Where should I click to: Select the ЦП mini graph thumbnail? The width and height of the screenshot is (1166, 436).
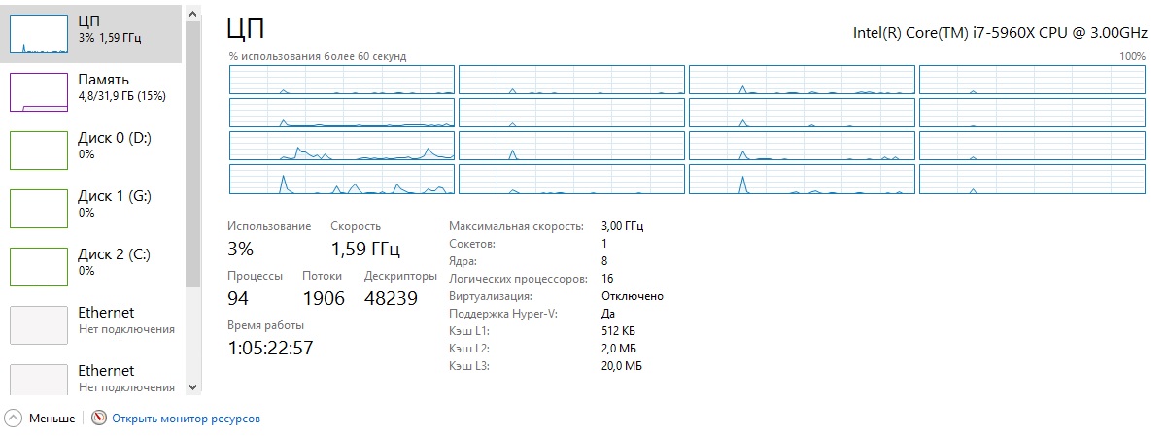(39, 33)
